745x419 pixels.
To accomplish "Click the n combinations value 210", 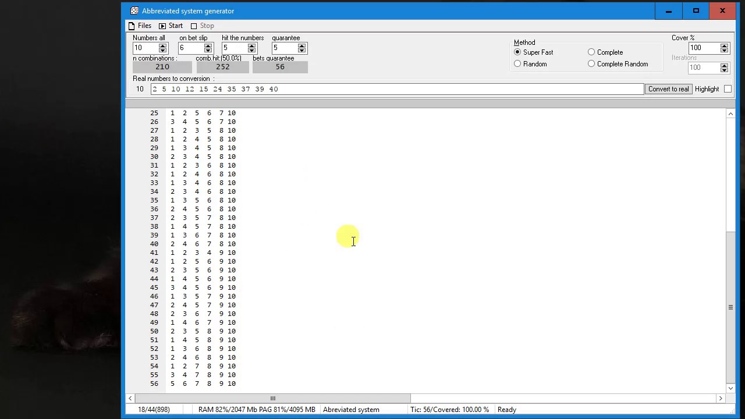I will tap(162, 67).
